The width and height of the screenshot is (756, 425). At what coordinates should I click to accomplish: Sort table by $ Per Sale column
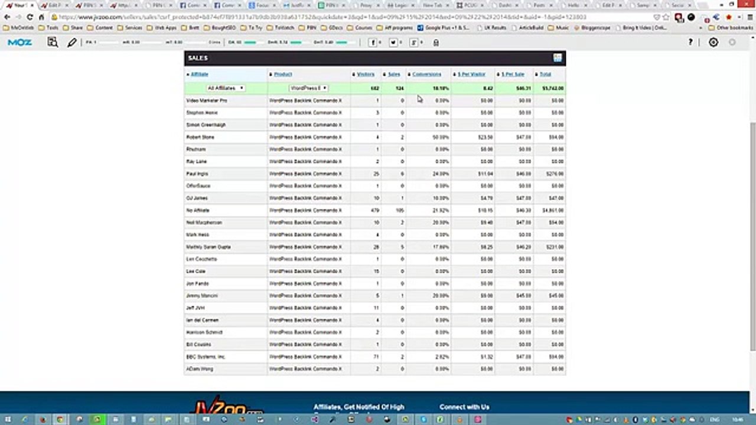coord(513,74)
